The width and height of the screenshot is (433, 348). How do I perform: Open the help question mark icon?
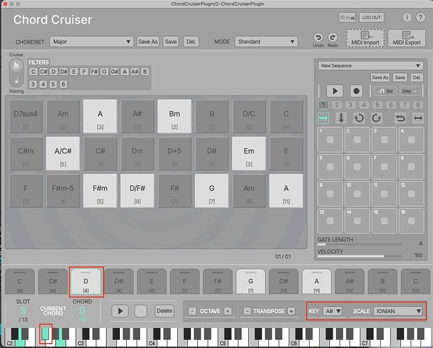(420, 17)
